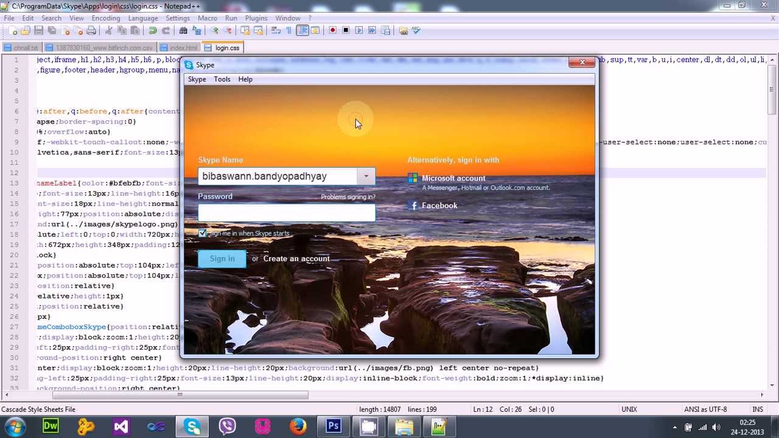Click the Save All toolbar icon
This screenshot has width=779, height=438.
pos(52,30)
